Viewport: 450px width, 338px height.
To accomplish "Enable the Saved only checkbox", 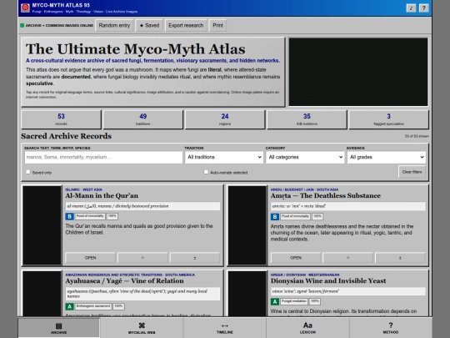I will tap(27, 172).
